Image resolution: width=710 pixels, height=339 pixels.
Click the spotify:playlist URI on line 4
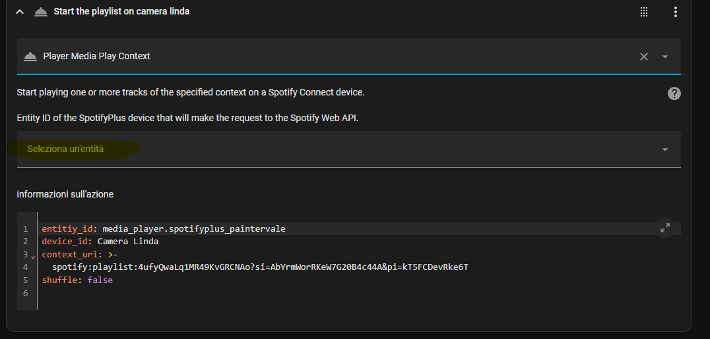(x=260, y=267)
